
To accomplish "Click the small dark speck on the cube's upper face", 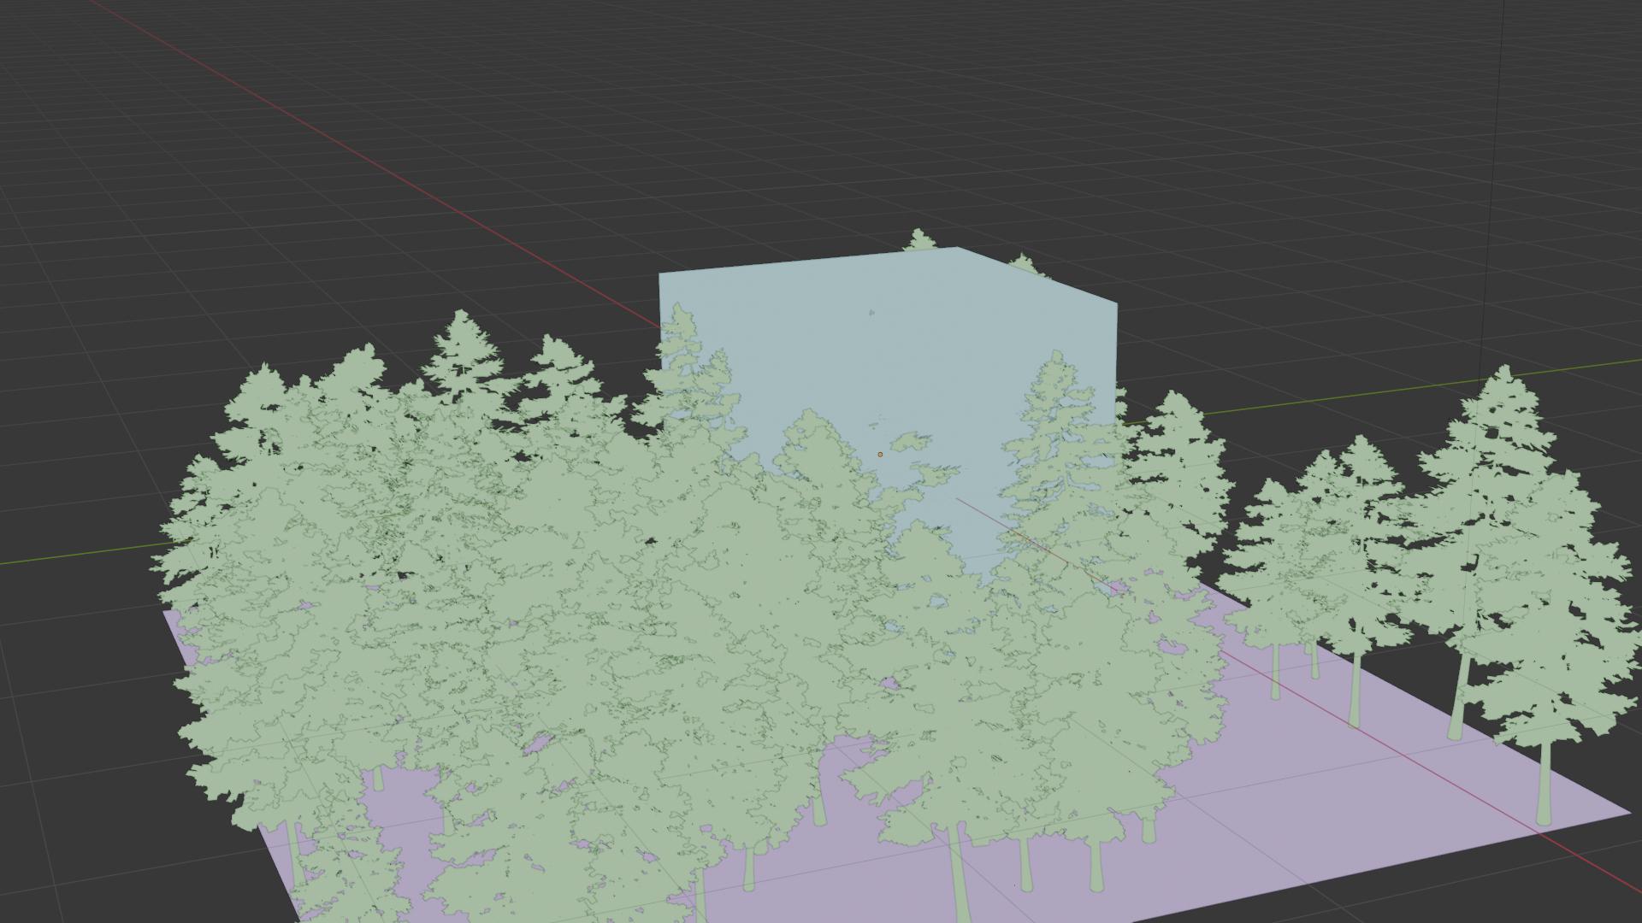I will pyautogui.click(x=871, y=313).
